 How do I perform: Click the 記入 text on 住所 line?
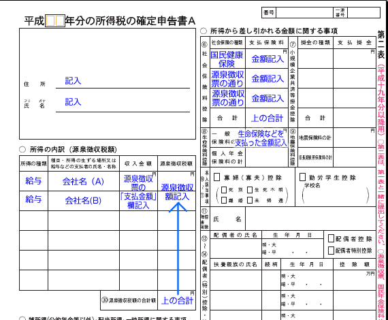tap(73, 80)
